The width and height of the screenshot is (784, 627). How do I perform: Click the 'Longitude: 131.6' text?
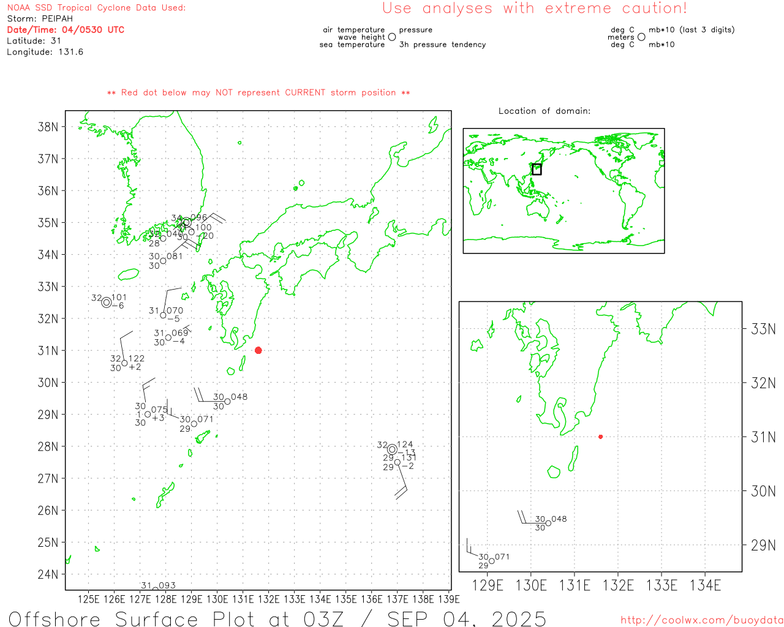point(45,52)
